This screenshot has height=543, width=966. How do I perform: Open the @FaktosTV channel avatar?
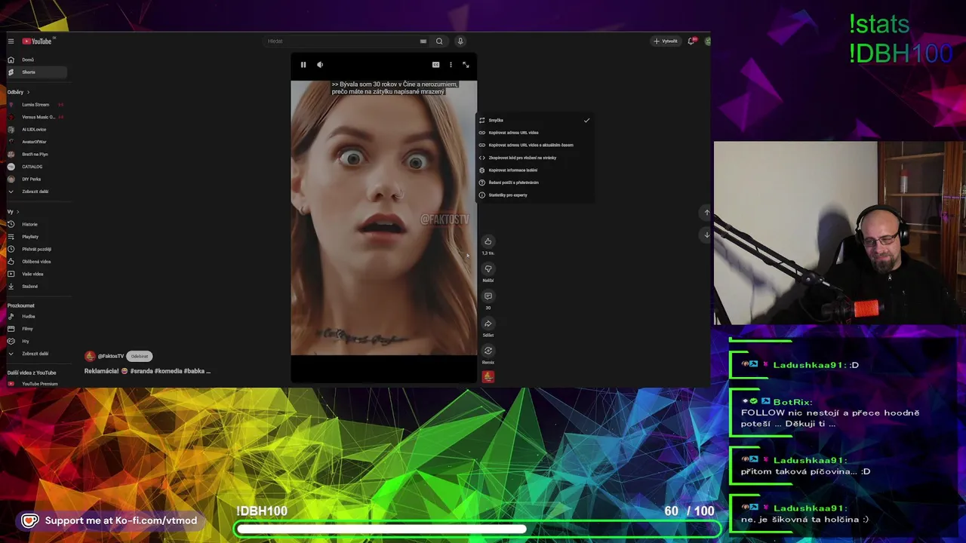[90, 356]
